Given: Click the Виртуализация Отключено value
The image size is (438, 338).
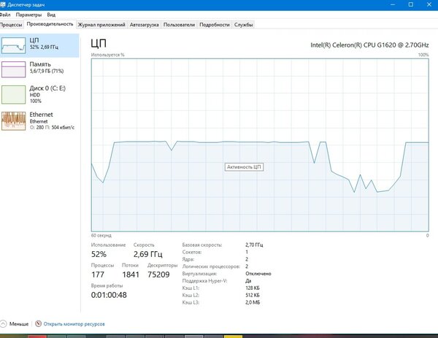Looking at the screenshot, I should click(258, 274).
